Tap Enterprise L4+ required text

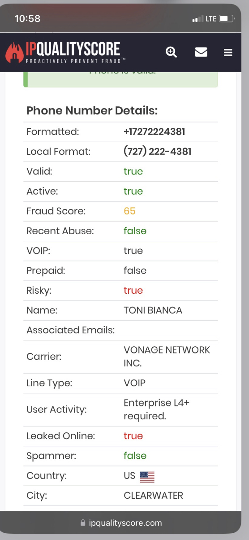click(x=156, y=409)
